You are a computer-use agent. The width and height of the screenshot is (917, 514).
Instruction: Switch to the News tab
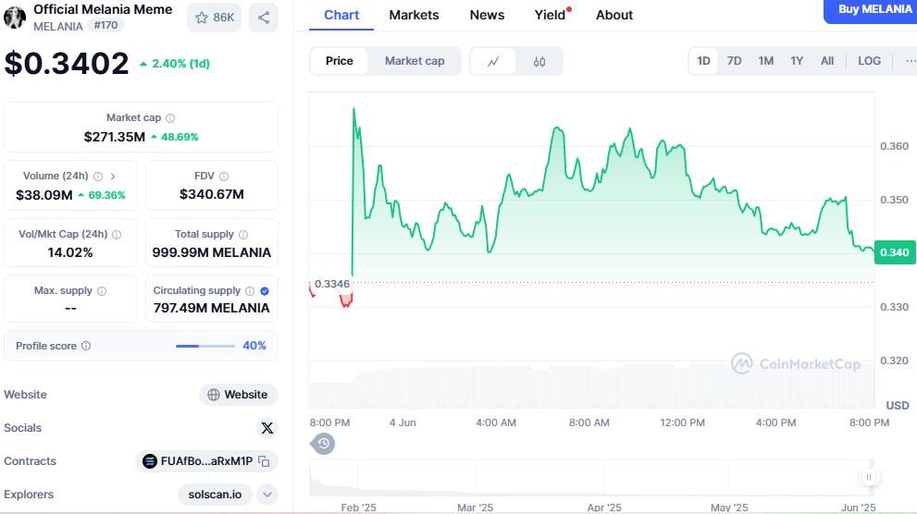tap(487, 15)
